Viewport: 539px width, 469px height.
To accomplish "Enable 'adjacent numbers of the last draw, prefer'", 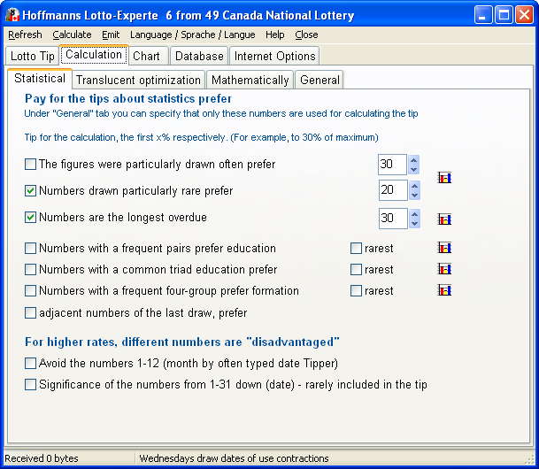I will coord(30,312).
